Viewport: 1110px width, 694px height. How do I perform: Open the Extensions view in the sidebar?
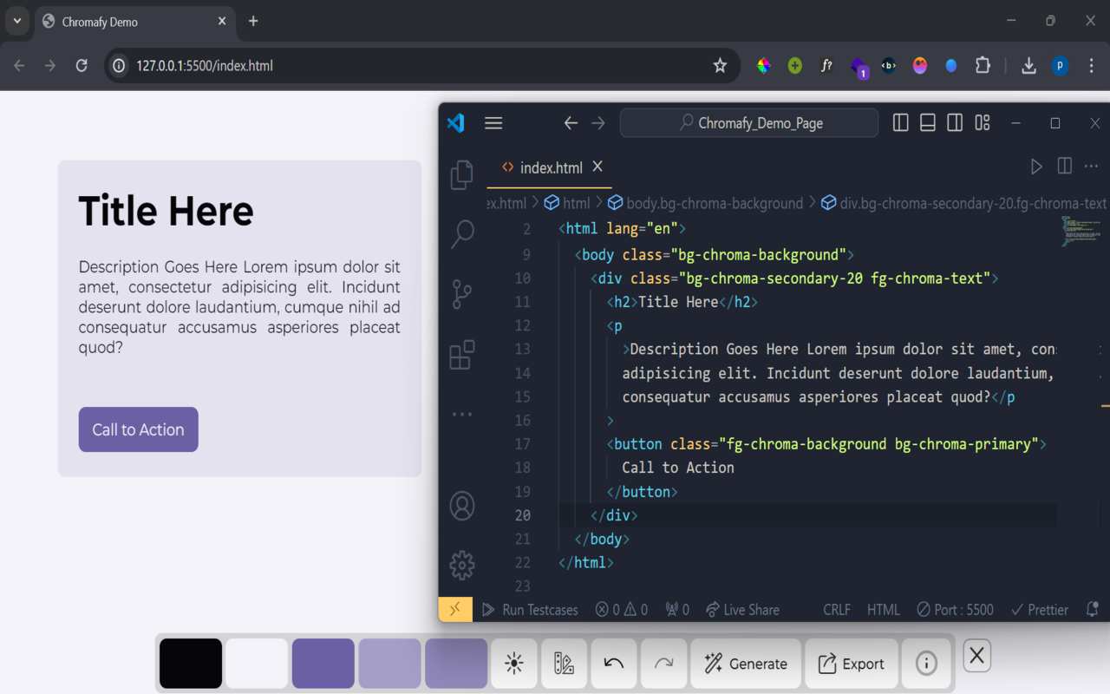(x=460, y=354)
